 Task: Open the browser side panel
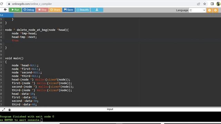point(212,4)
